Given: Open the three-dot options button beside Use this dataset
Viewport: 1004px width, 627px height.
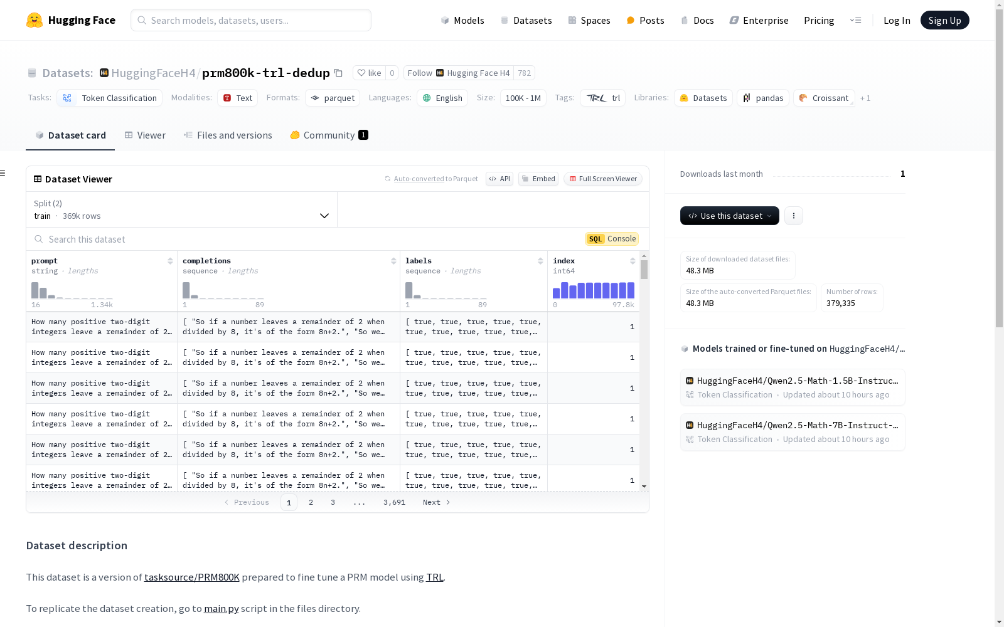Looking at the screenshot, I should 794,216.
